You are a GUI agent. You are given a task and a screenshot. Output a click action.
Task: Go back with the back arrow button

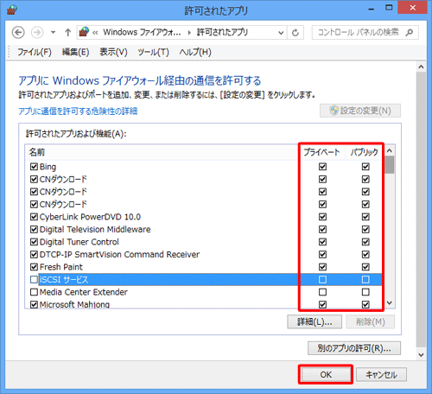(x=18, y=32)
